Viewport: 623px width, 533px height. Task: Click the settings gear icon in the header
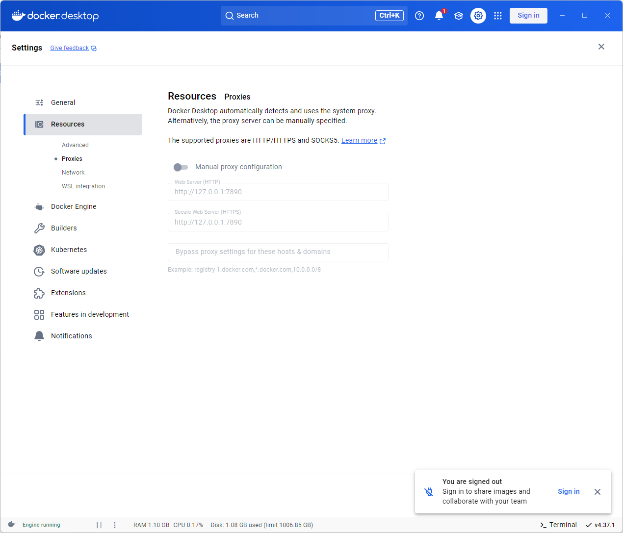coord(478,16)
